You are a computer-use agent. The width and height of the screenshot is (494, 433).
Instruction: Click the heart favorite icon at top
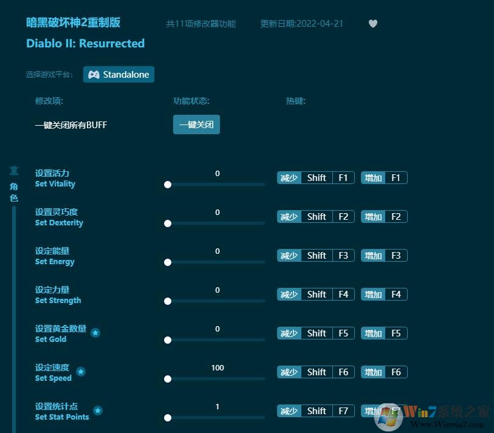(373, 23)
